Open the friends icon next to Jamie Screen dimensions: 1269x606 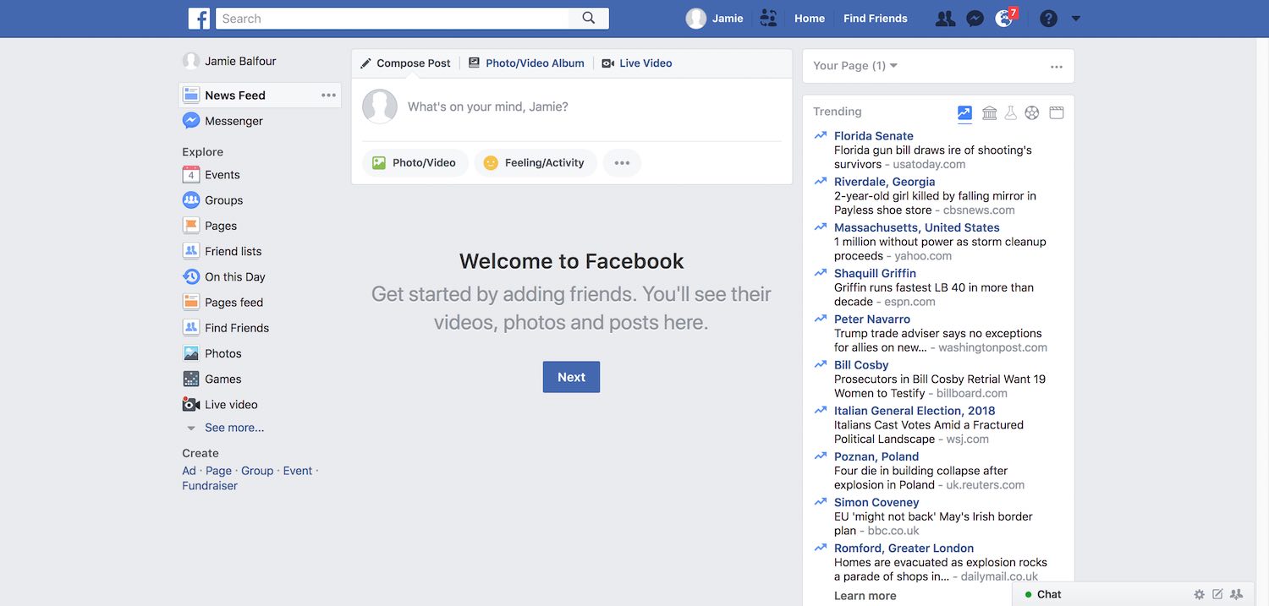[x=768, y=18]
